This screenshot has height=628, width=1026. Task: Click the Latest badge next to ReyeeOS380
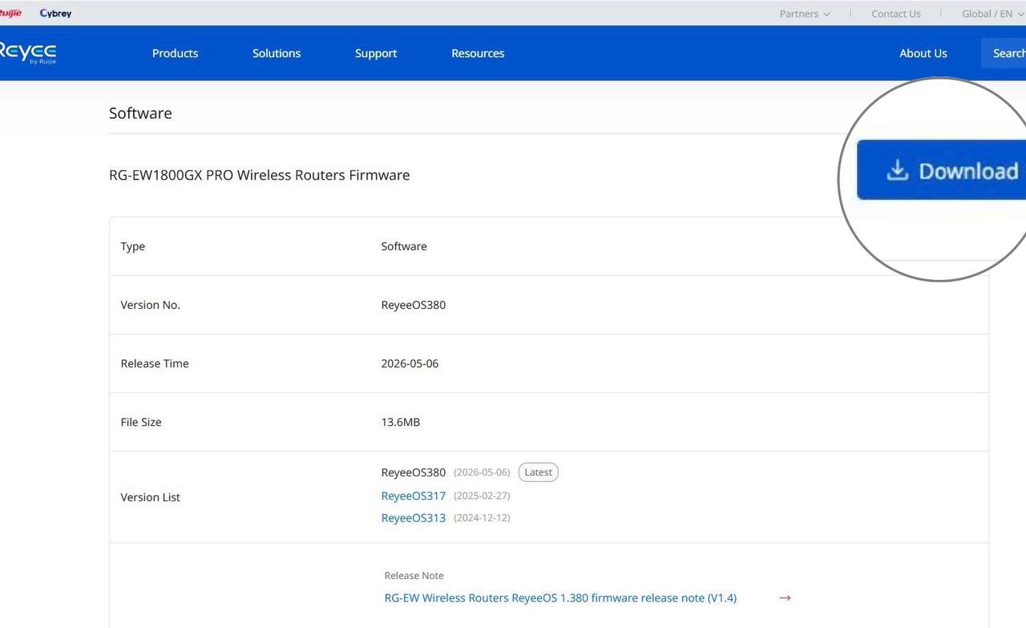point(538,472)
